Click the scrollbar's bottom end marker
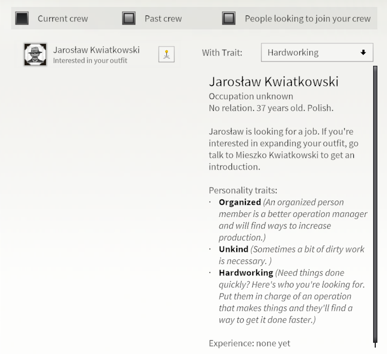The width and height of the screenshot is (387, 354). pos(375,344)
